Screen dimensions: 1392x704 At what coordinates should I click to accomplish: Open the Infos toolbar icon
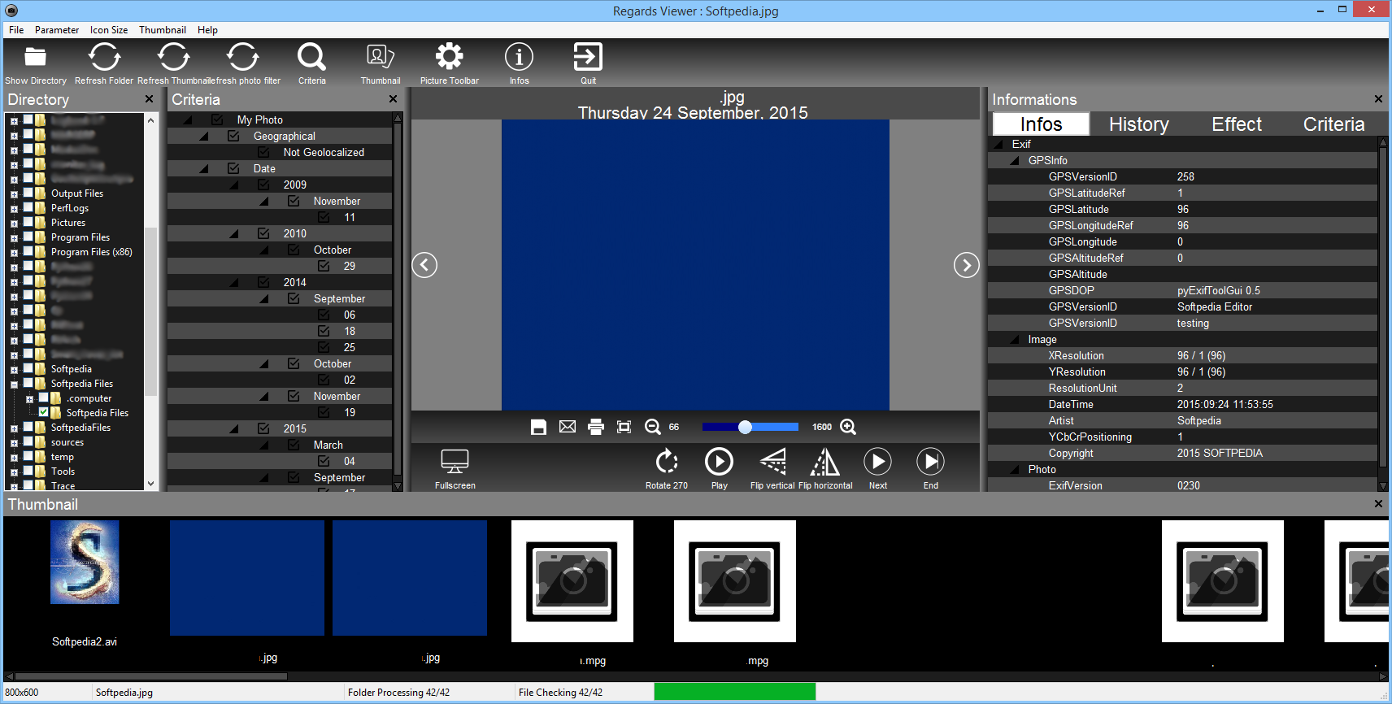(x=519, y=57)
